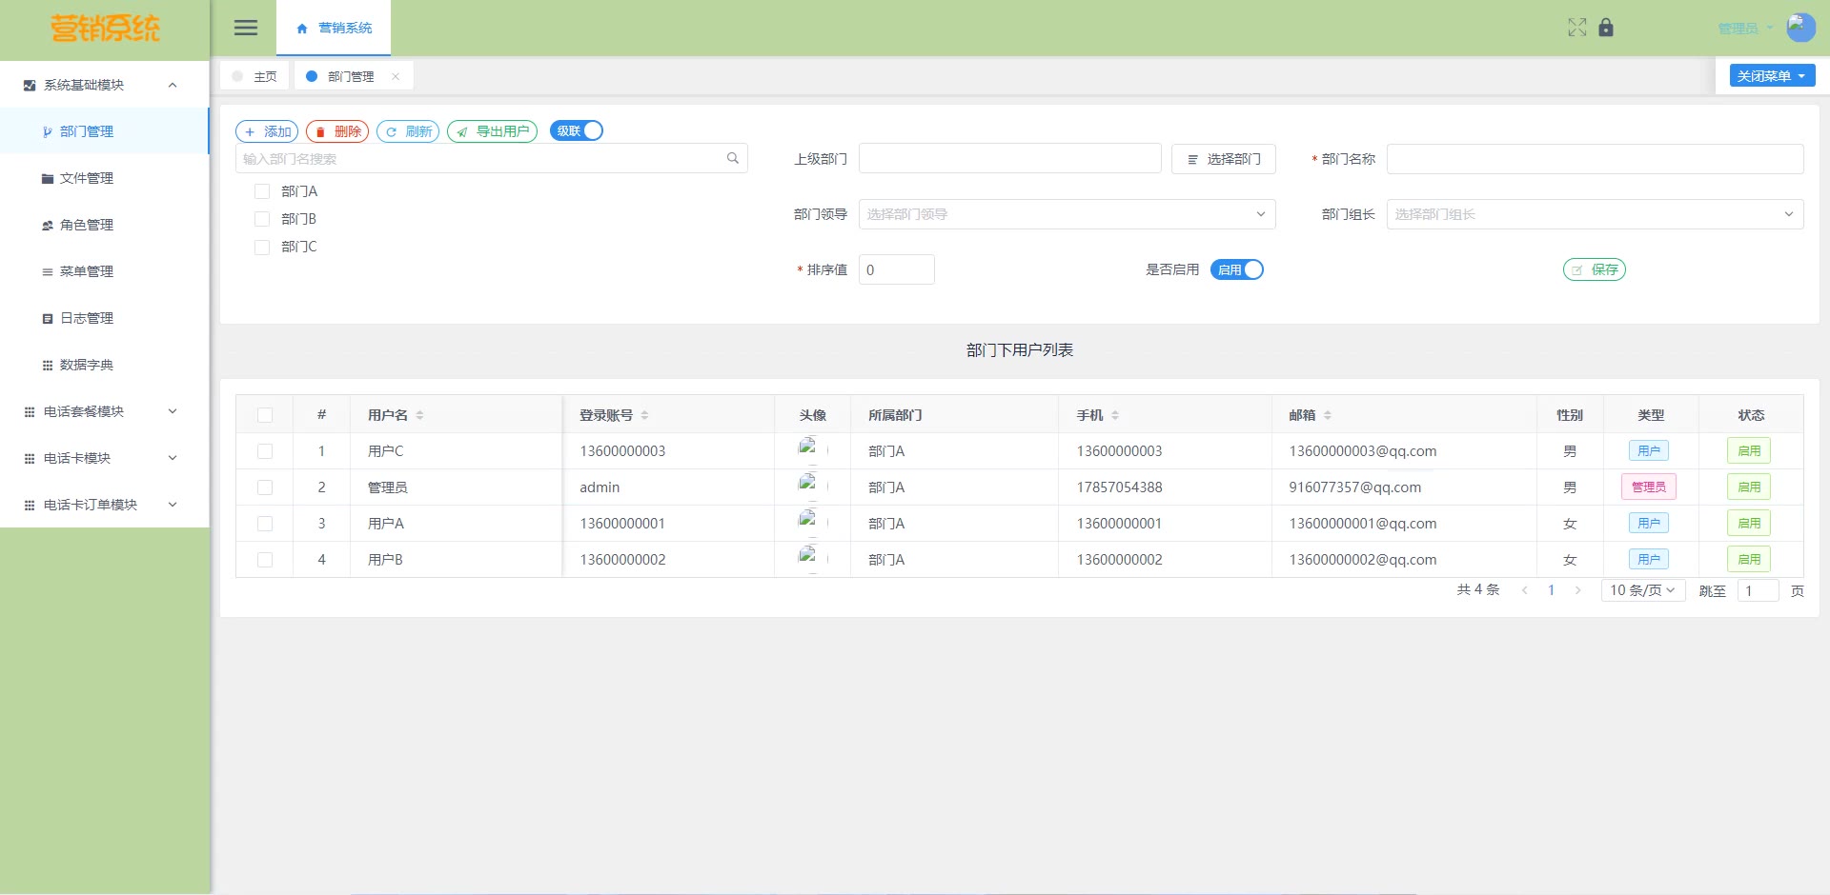Open the 部门领导 dropdown
Image resolution: width=1830 pixels, height=895 pixels.
[x=1067, y=214]
